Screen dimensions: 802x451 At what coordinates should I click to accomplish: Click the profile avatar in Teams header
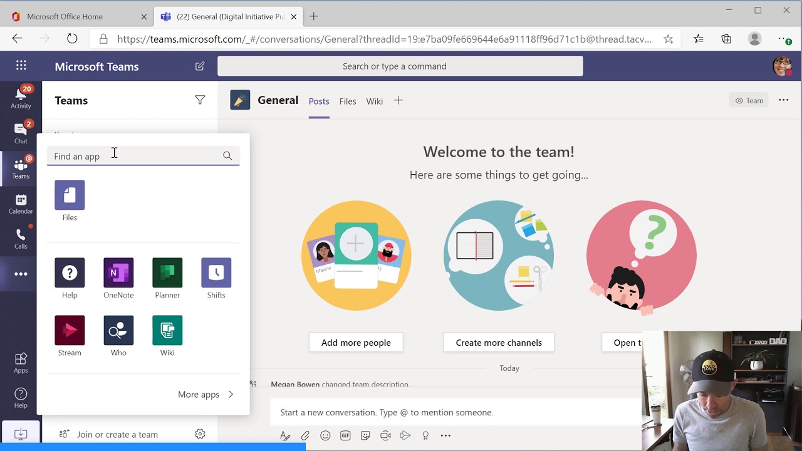782,66
